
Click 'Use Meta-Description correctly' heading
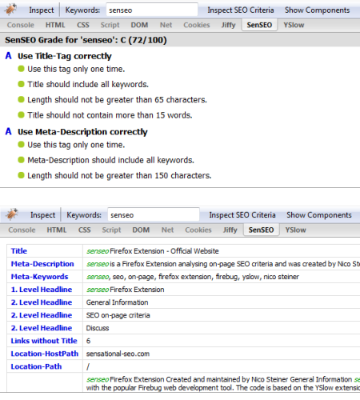point(82,132)
